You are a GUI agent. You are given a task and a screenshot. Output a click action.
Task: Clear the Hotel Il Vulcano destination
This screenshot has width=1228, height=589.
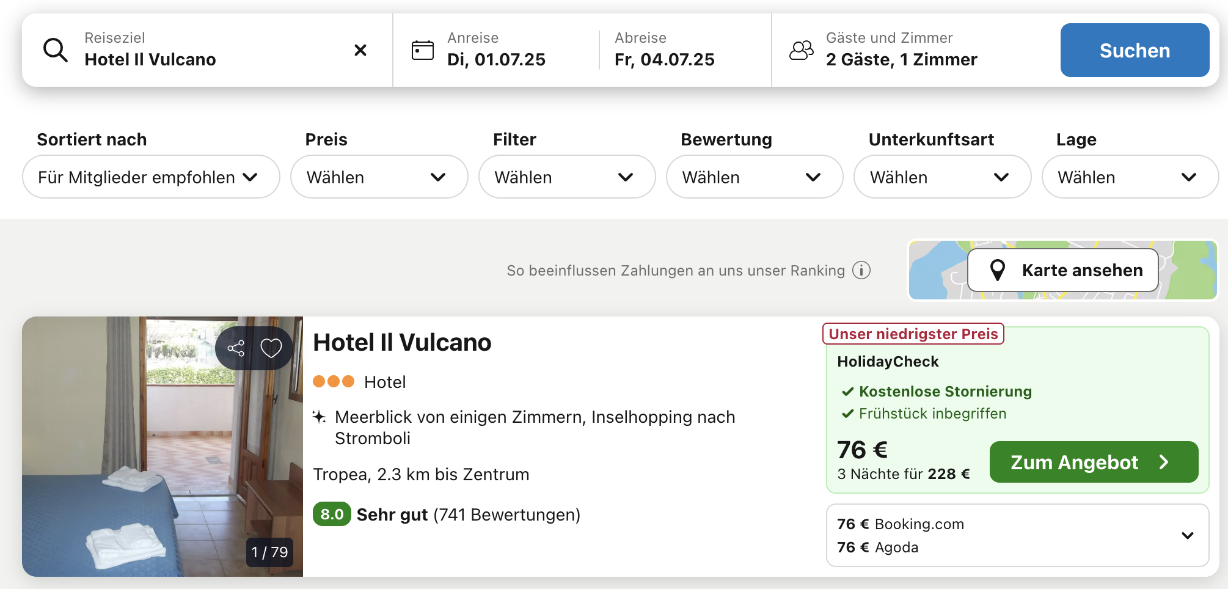coord(360,50)
